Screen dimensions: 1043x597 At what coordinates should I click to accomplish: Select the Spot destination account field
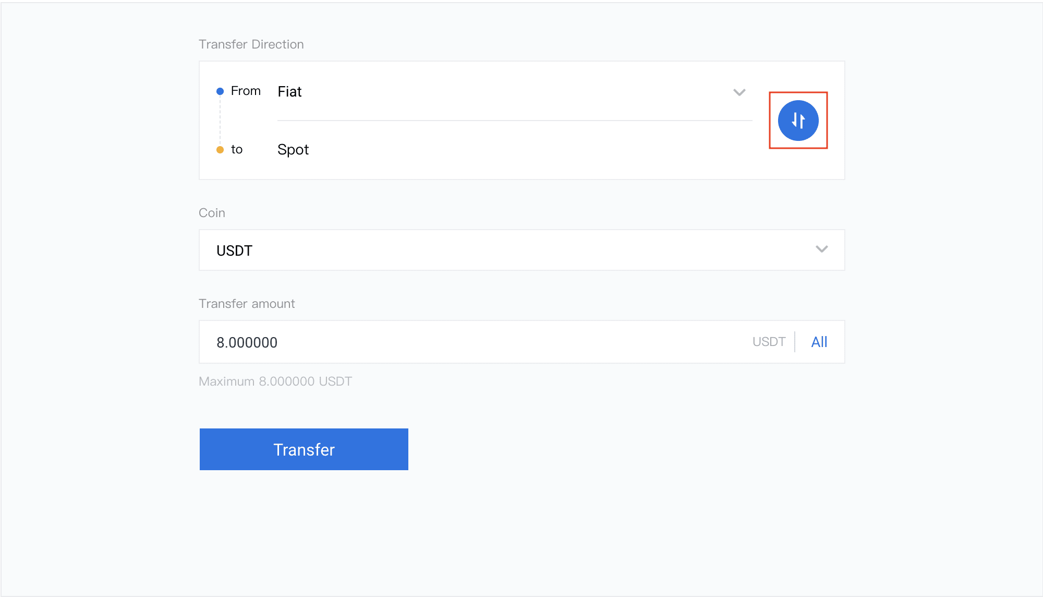point(514,150)
